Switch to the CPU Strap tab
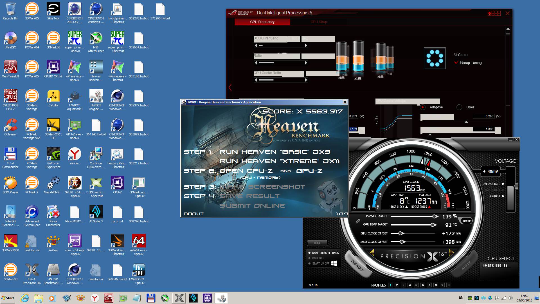The width and height of the screenshot is (540, 304). (319, 22)
